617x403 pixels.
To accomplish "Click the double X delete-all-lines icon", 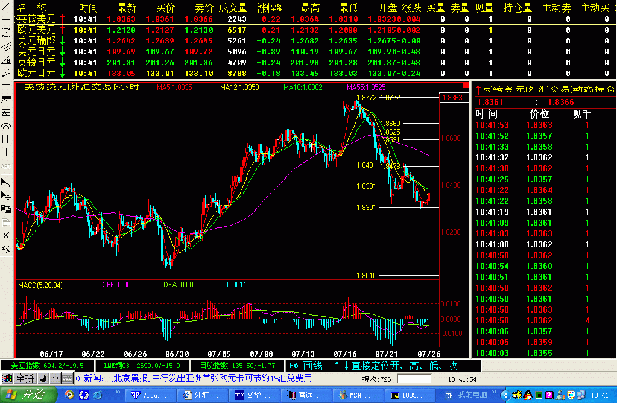I will tap(6, 249).
